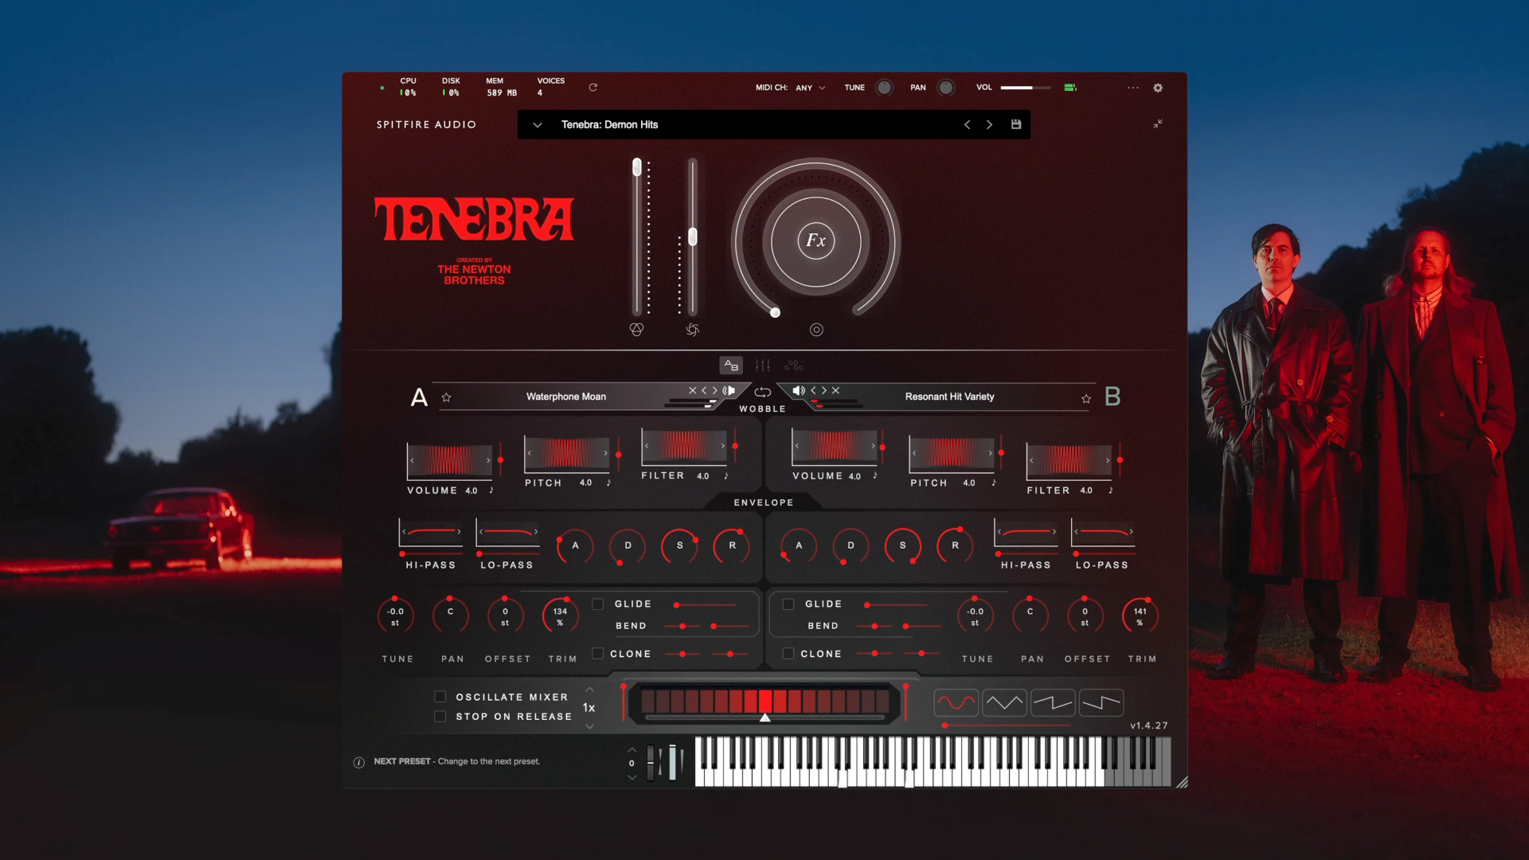Open the mixer faders view
Image resolution: width=1529 pixels, height=860 pixels.
coord(762,365)
